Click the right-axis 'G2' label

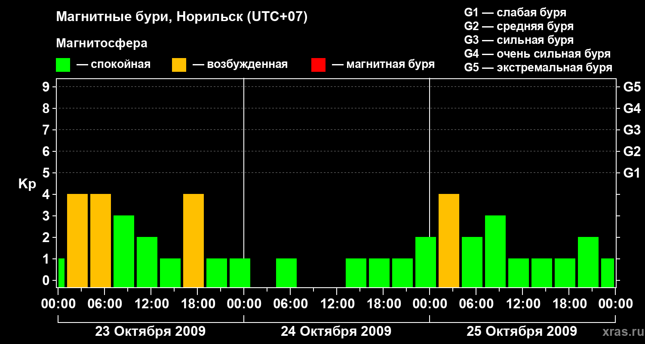pos(632,151)
